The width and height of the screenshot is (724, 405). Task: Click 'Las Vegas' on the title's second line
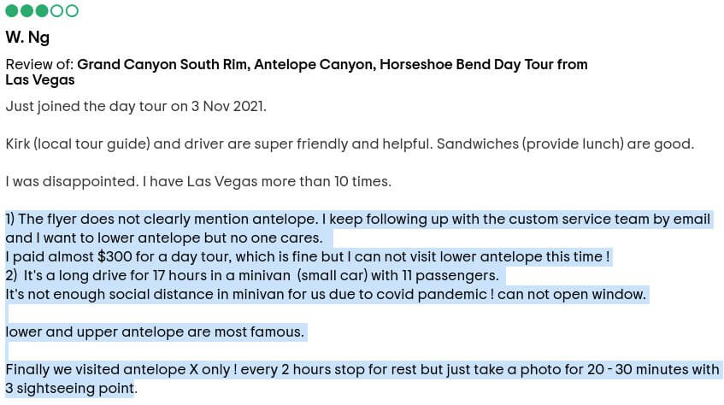39,80
